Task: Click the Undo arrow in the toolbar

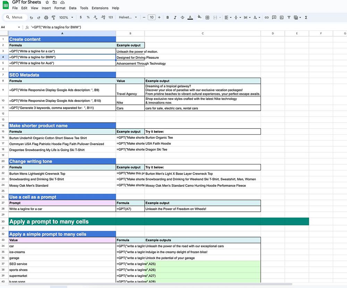Action: tap(31, 17)
